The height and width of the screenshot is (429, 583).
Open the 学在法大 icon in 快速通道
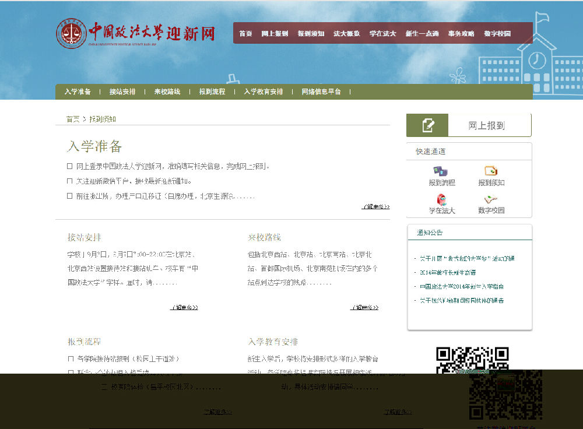pos(441,199)
